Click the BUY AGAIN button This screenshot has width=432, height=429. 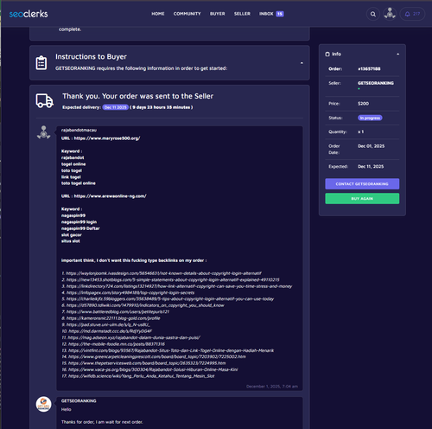point(362,199)
